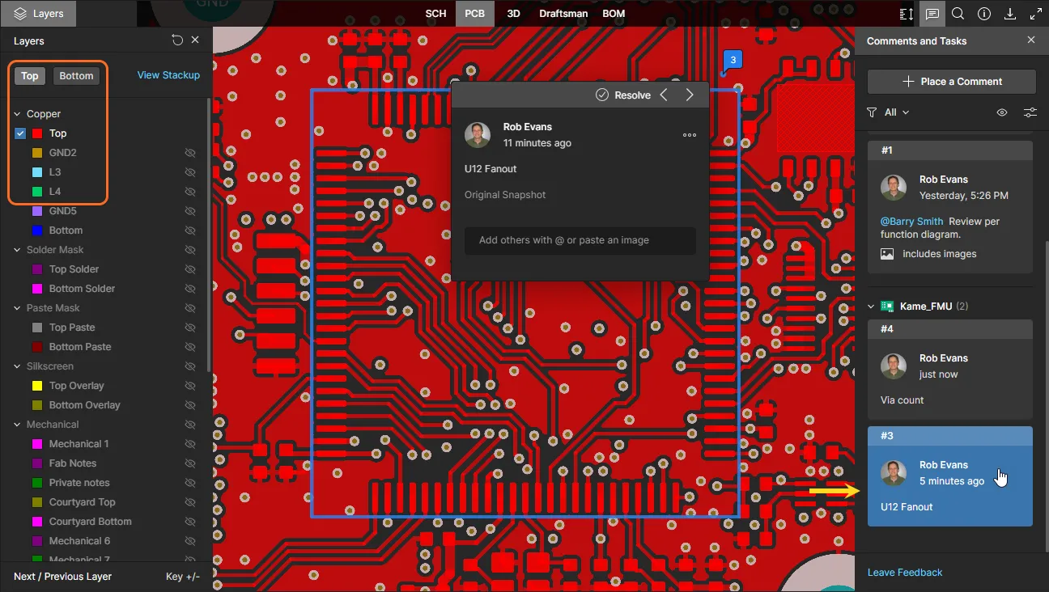Show the Bottom copper layer via eye icon

[x=190, y=230]
